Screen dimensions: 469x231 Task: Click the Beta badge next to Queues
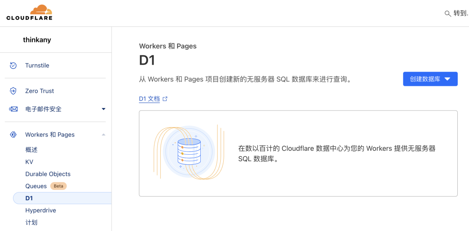click(x=58, y=186)
